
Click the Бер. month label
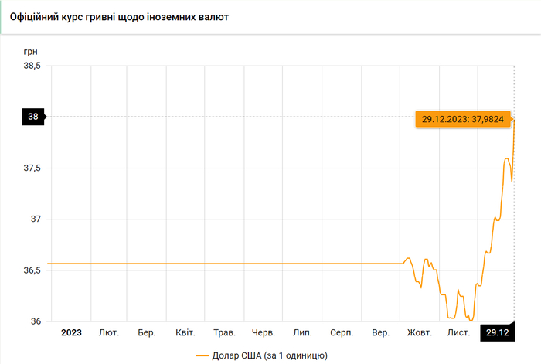tap(147, 332)
